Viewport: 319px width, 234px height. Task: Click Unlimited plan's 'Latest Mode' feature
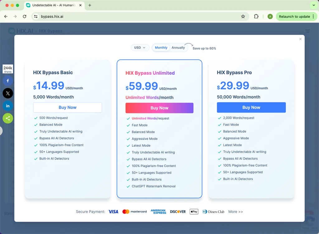point(141,146)
